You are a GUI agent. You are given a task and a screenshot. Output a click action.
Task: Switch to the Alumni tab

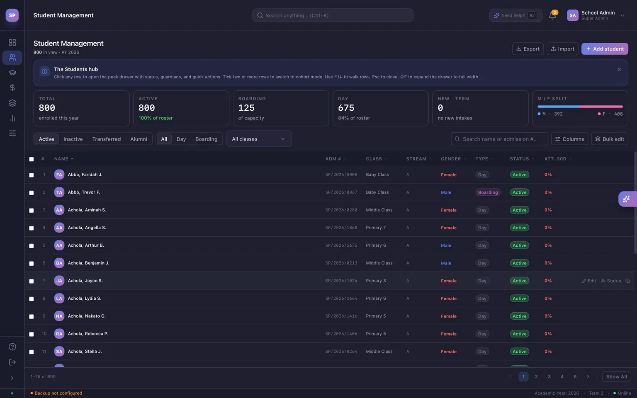[139, 139]
